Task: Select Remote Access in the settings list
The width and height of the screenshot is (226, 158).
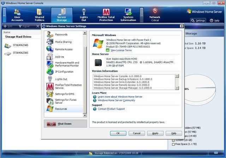Action: coord(64,49)
